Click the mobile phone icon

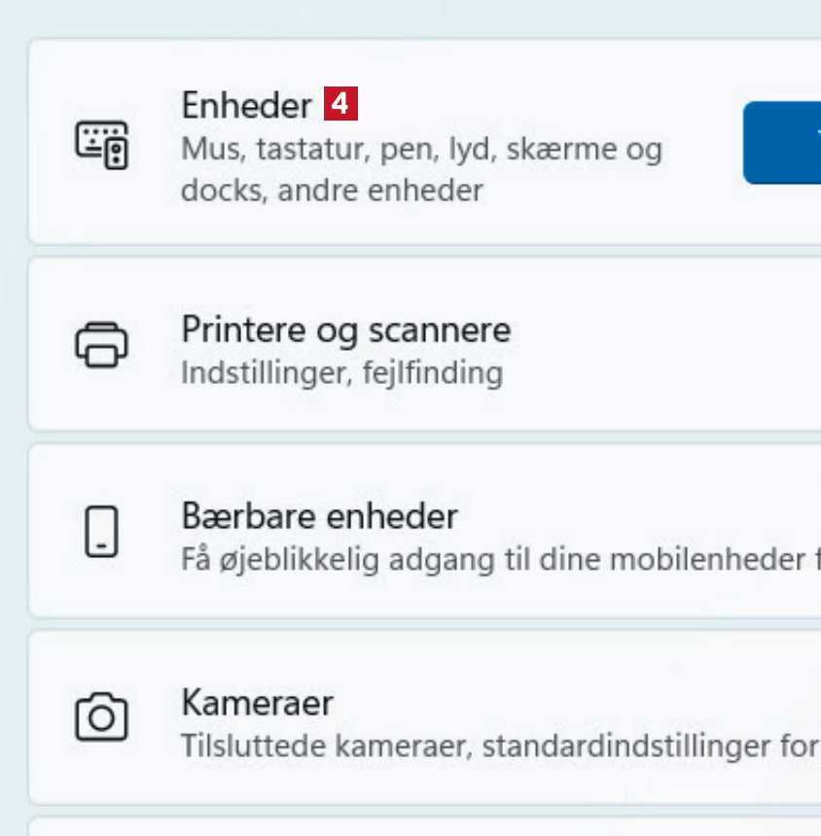(x=101, y=531)
